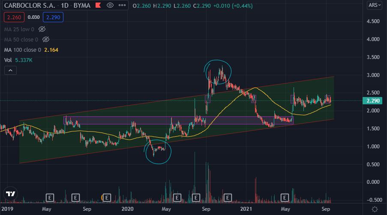Click the 2021 time axis label

click(246, 209)
